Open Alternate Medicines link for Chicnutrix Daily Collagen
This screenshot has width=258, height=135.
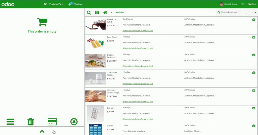click(138, 102)
